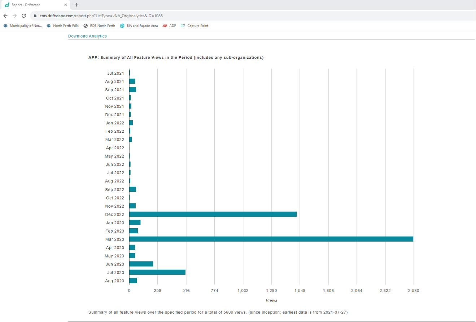Click the Aug 2023 bar in chart
The width and height of the screenshot is (476, 322).
133,281
